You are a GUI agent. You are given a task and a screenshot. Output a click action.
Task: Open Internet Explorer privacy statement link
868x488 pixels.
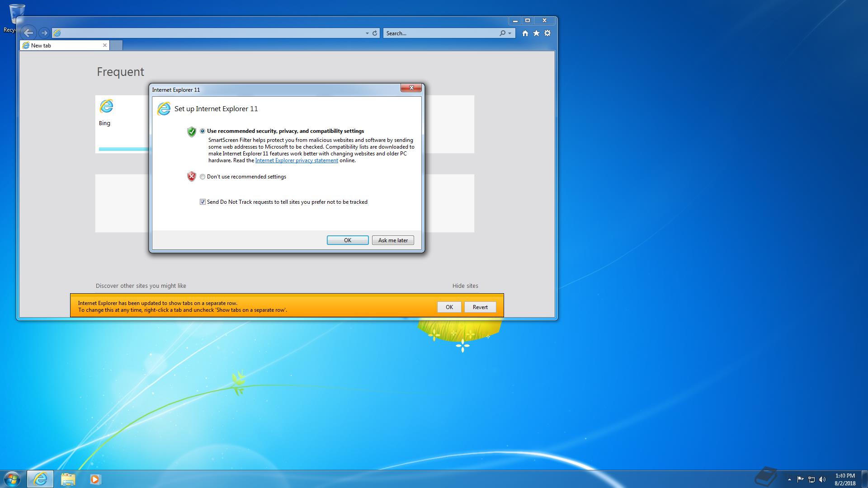click(x=297, y=160)
